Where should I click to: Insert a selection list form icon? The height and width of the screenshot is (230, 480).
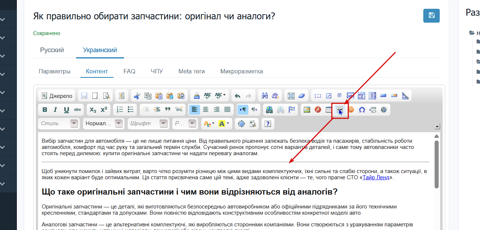[372, 96]
